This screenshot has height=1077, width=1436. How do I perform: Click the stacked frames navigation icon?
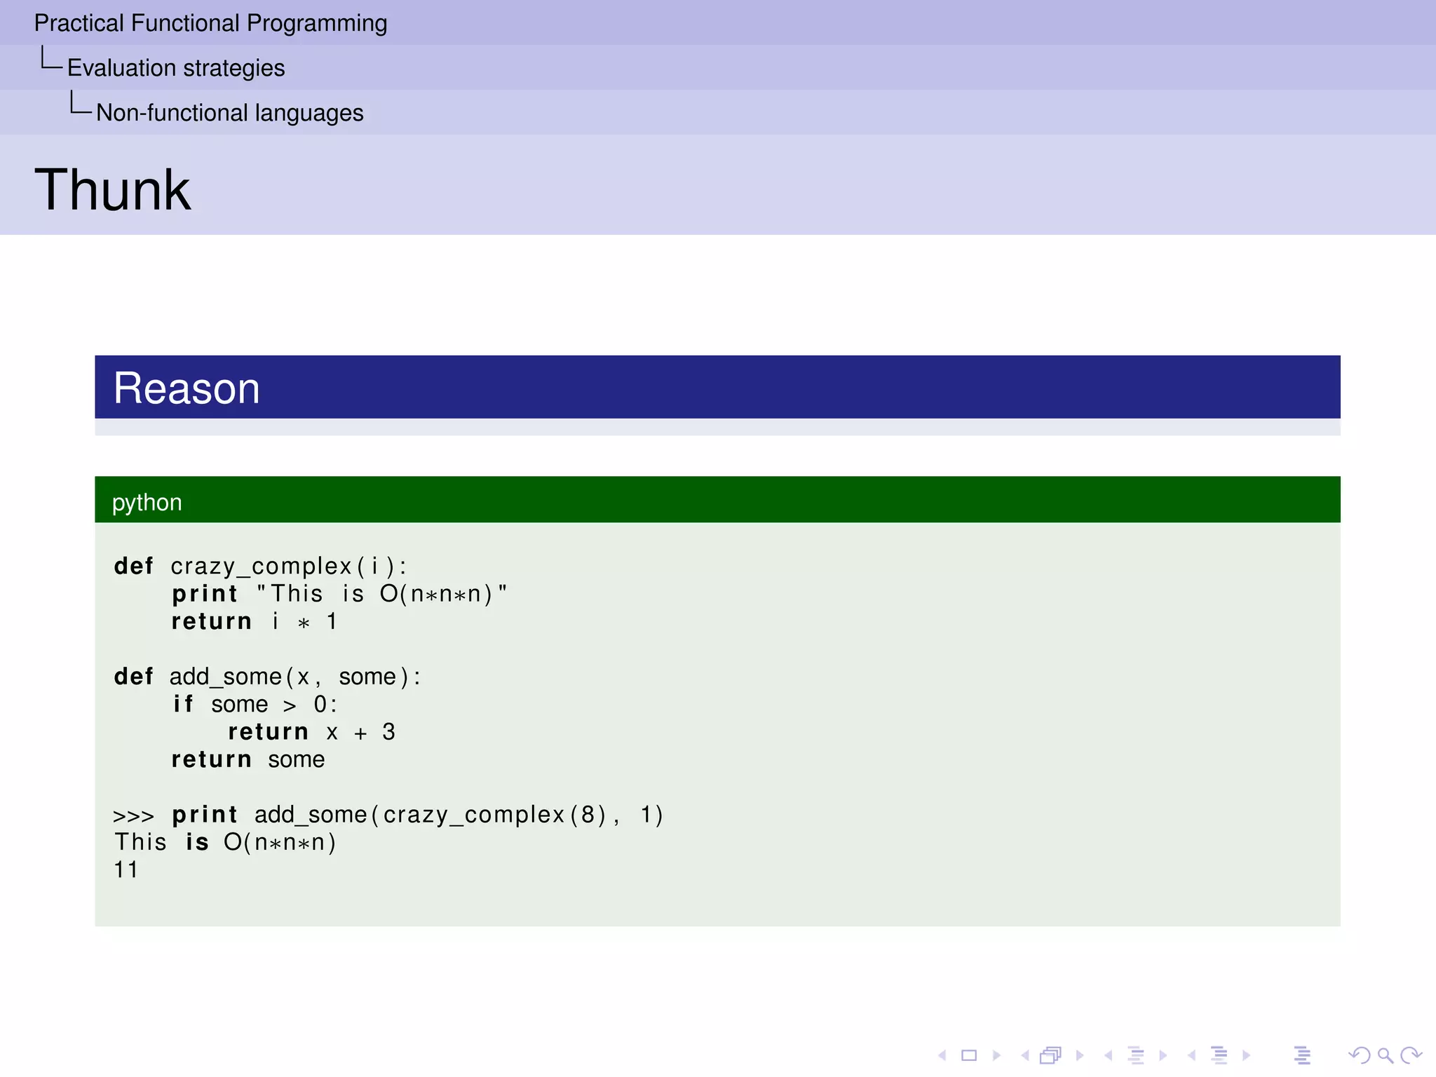pyautogui.click(x=1051, y=1055)
